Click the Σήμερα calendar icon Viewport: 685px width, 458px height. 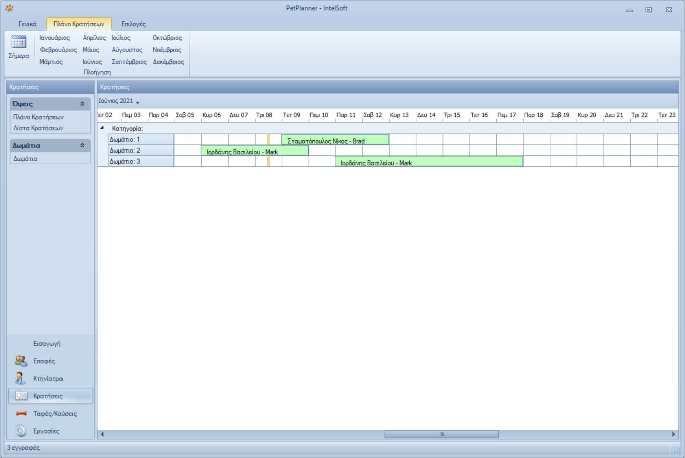18,42
